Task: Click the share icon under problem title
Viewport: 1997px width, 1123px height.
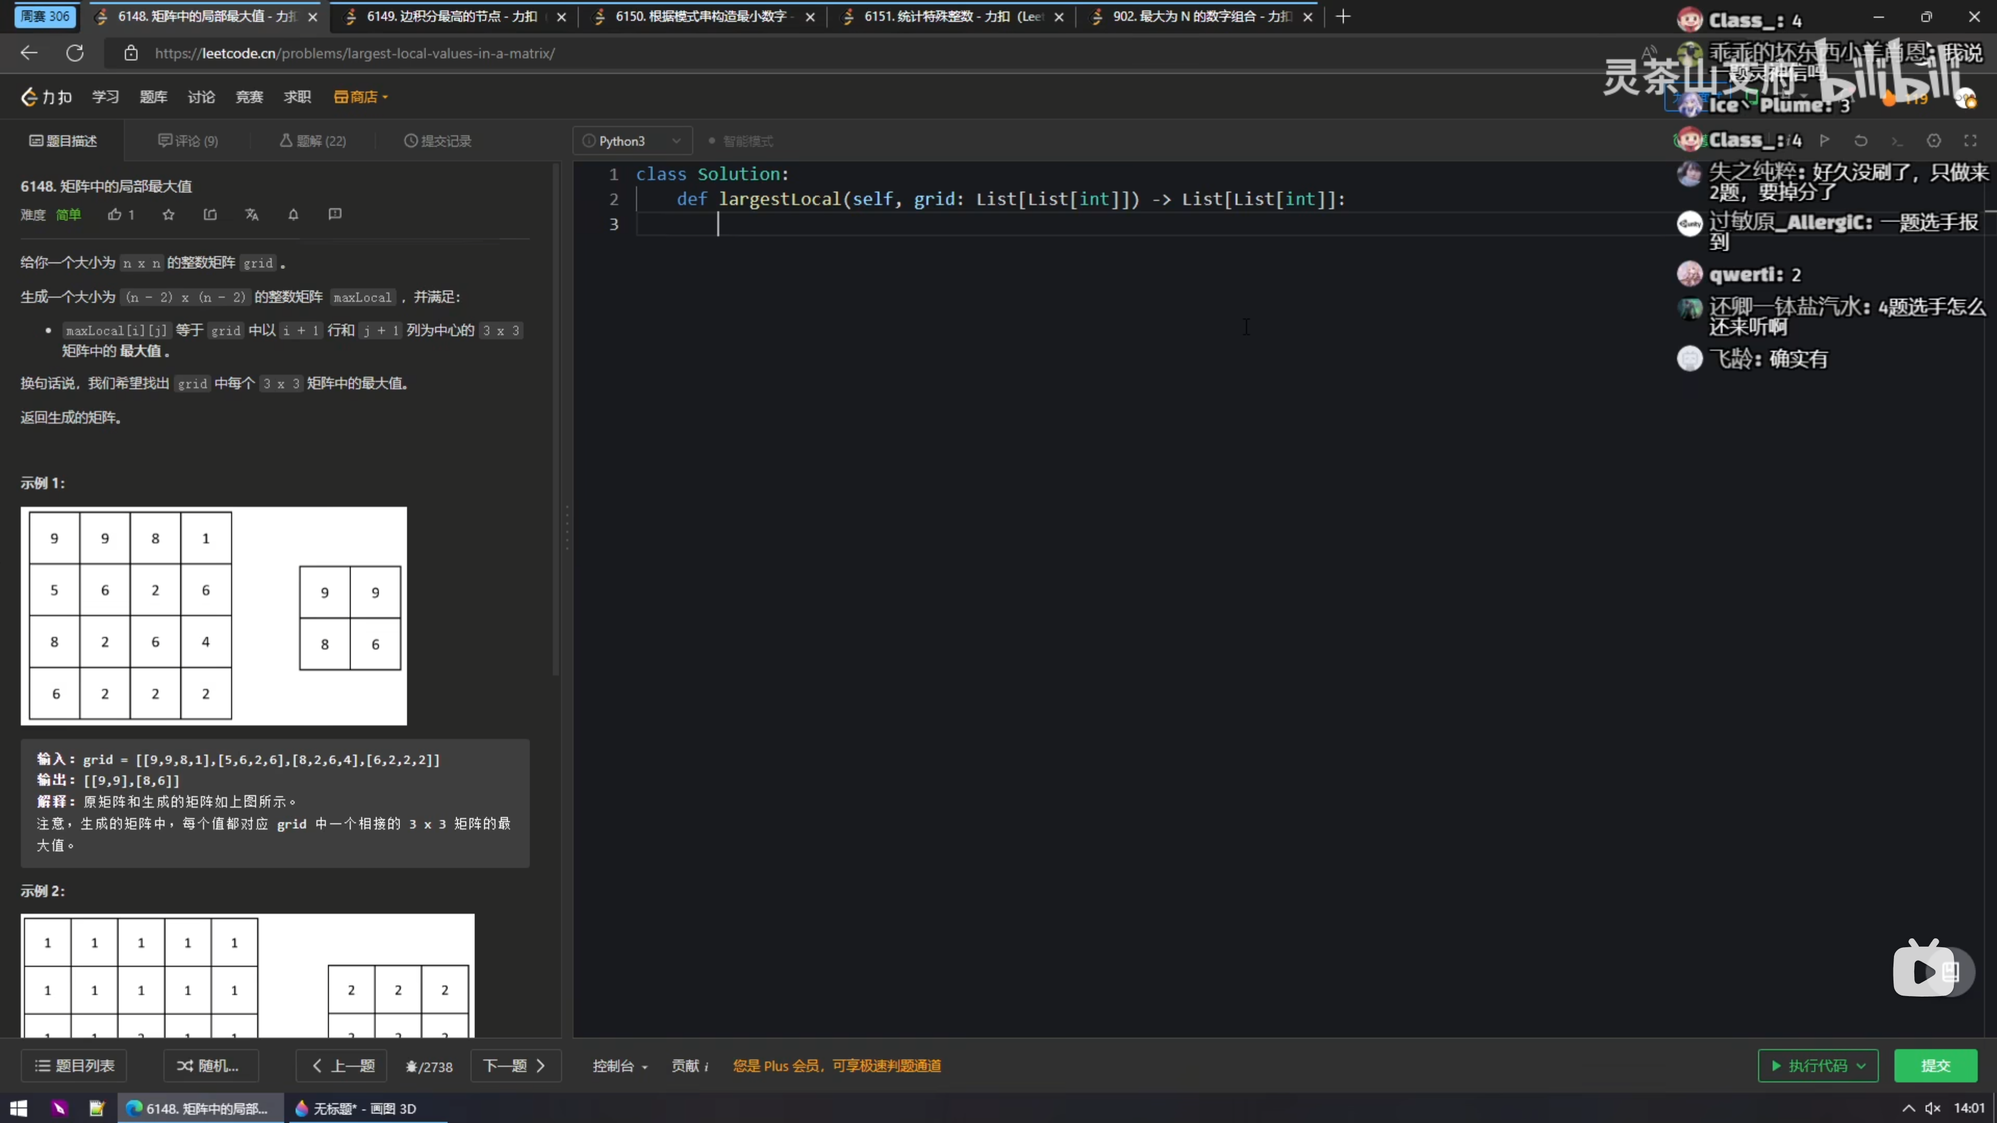Action: coord(210,215)
